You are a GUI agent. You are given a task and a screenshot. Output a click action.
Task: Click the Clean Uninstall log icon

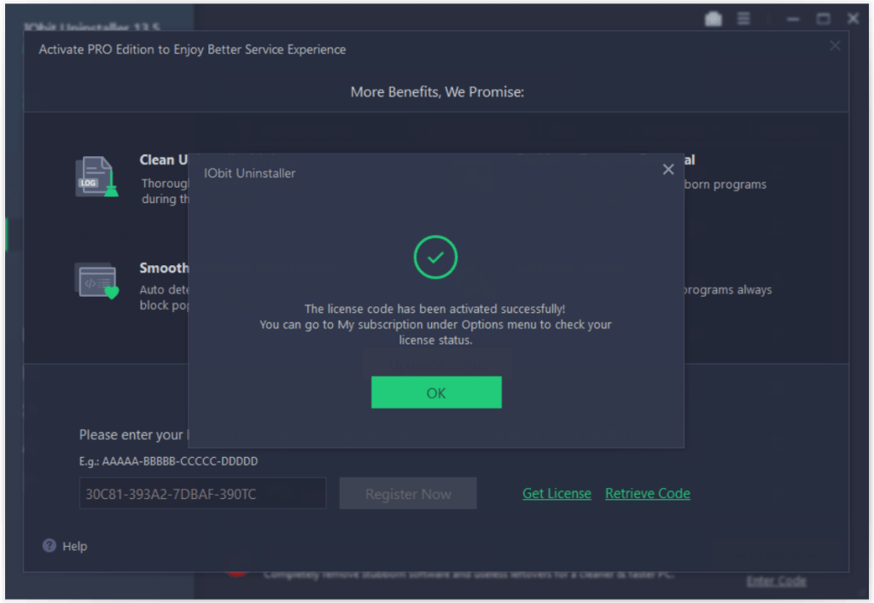tap(96, 177)
